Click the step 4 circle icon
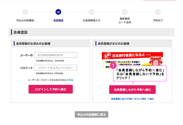The height and width of the screenshot is (125, 183). click(x=125, y=12)
